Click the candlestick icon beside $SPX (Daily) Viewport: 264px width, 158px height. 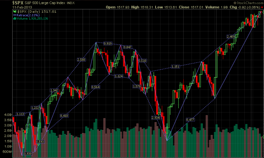tap(15, 11)
